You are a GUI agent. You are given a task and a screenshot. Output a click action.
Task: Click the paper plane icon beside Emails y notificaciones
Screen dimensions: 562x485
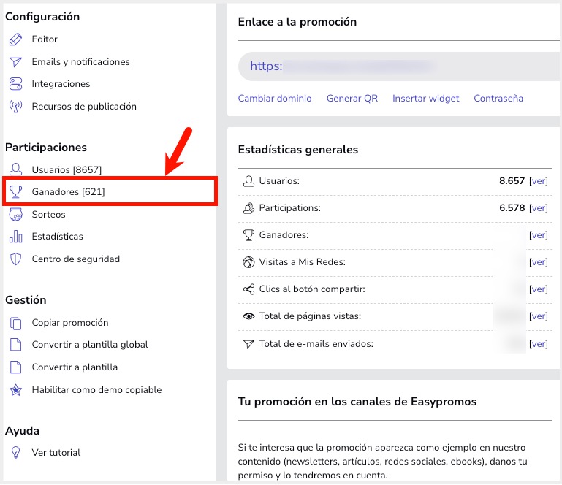click(15, 62)
